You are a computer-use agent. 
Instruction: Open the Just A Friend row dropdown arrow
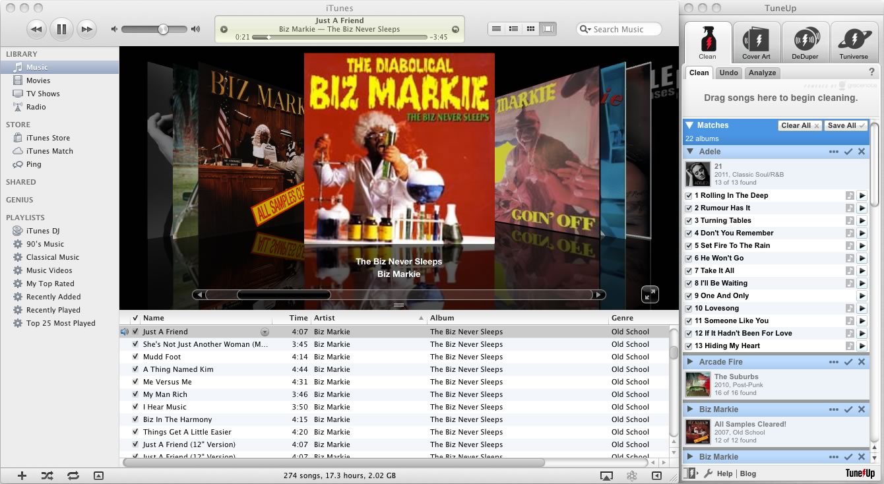click(x=265, y=332)
